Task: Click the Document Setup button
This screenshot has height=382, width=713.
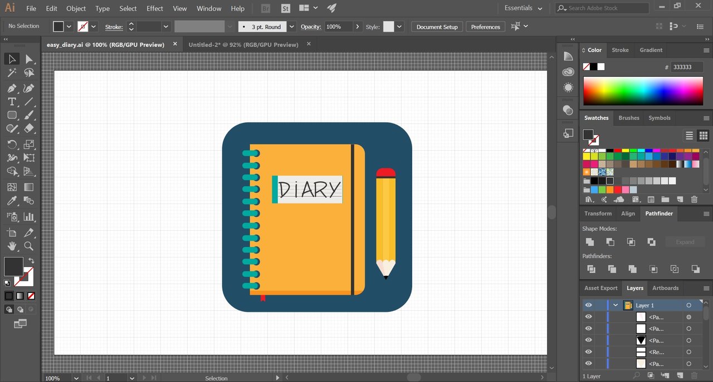Action: 437,27
